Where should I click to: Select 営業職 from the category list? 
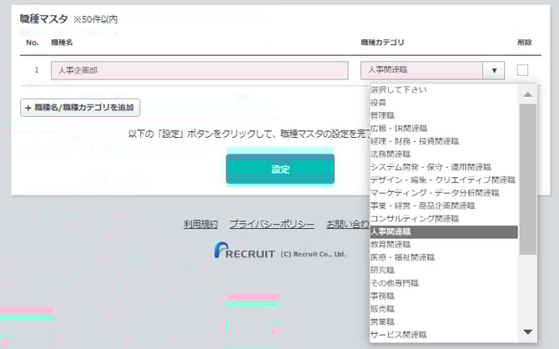pos(444,321)
